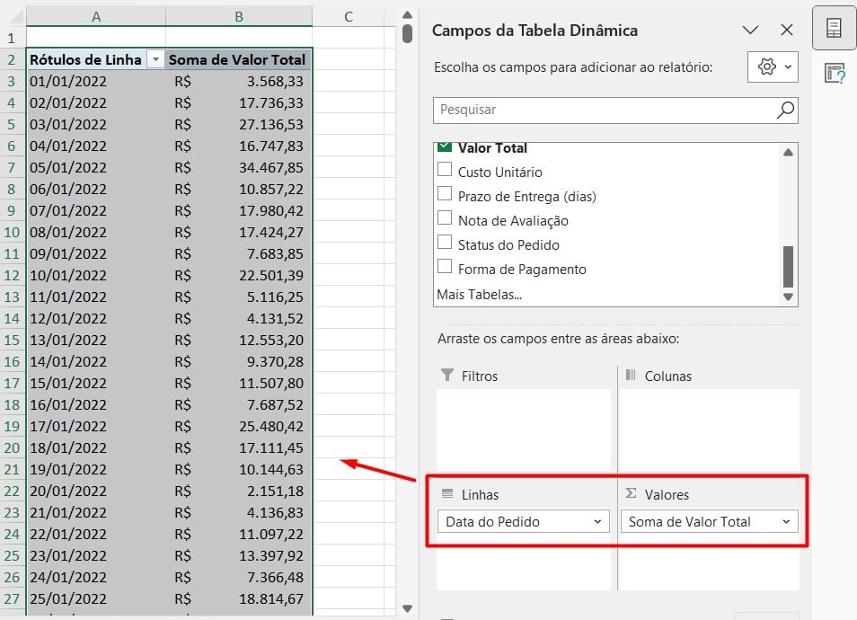Expand the Data do Pedido field dropdown
The height and width of the screenshot is (620, 857).
tap(598, 522)
